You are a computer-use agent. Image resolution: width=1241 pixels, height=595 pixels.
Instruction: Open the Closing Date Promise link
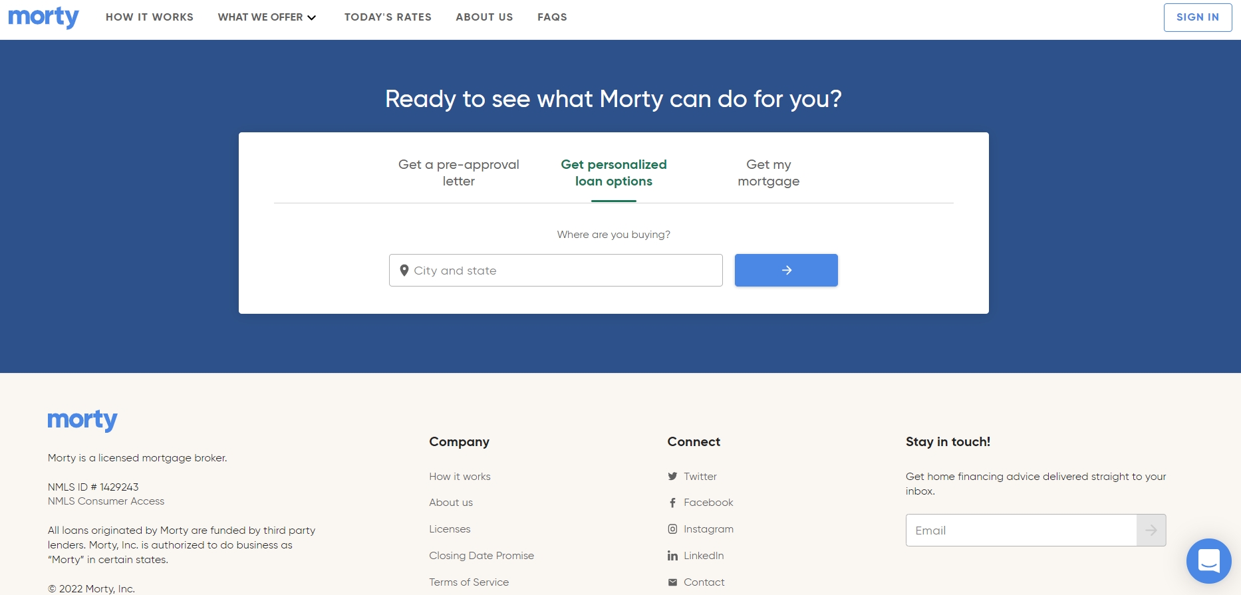coord(482,556)
